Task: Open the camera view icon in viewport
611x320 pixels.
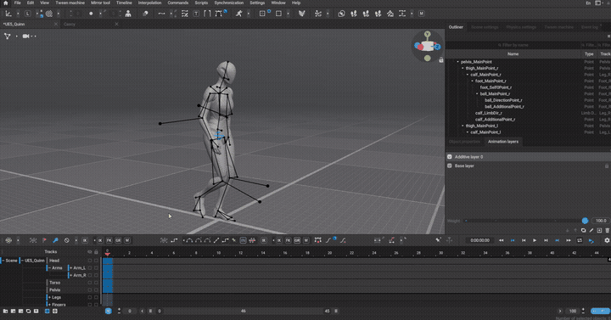Action: tap(25, 36)
